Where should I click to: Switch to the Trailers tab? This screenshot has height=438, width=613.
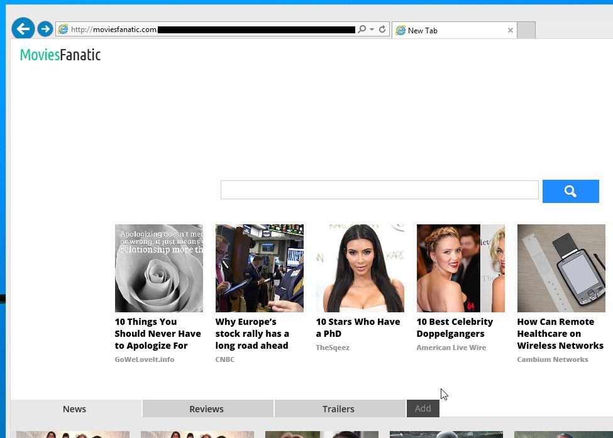[x=340, y=408]
